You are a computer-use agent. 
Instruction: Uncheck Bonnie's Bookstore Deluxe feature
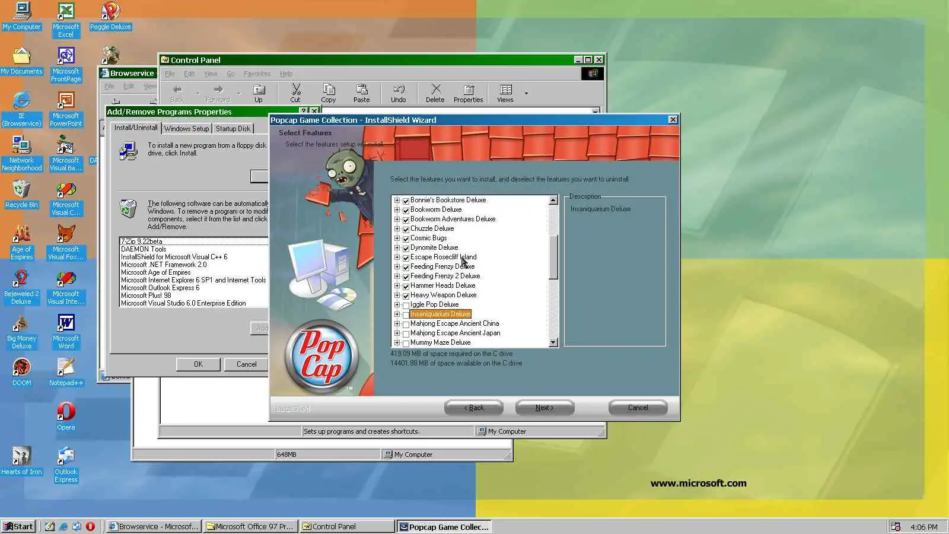tap(406, 201)
